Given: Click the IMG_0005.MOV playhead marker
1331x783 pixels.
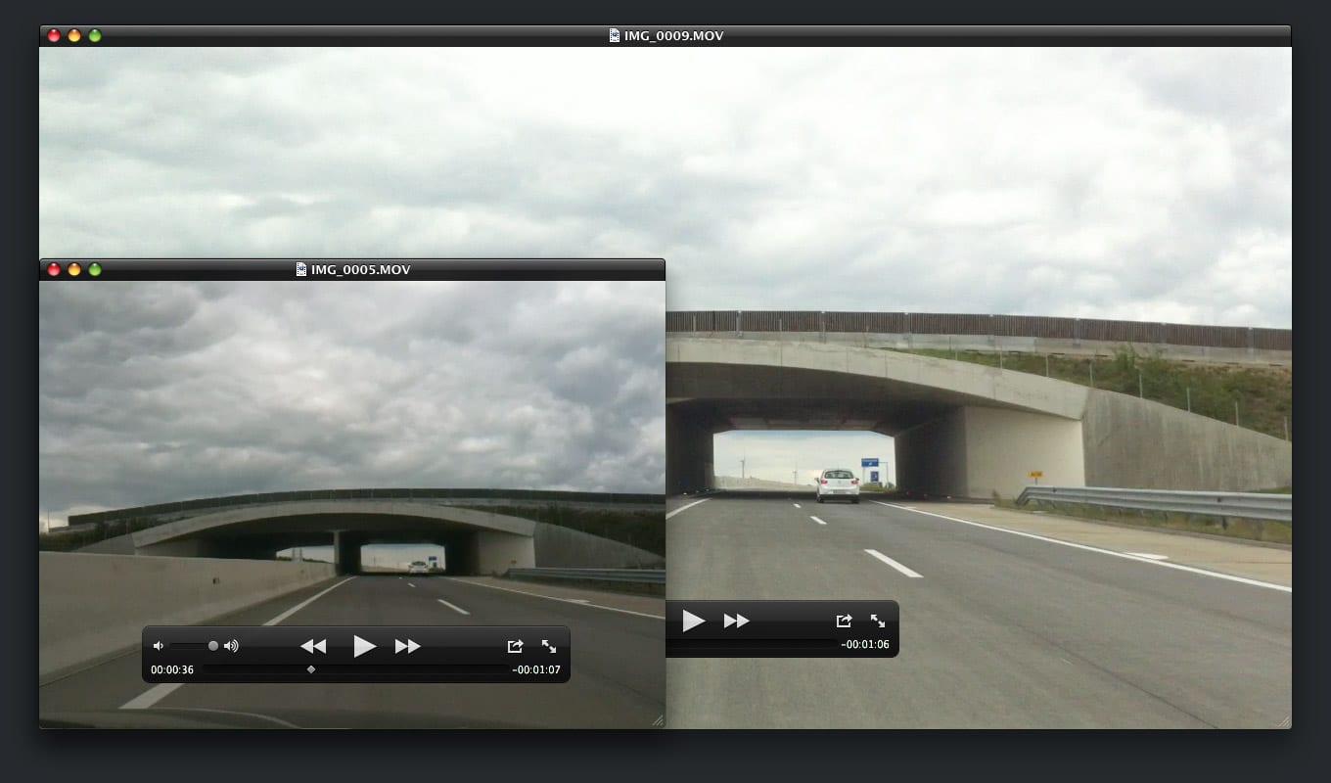Looking at the screenshot, I should tap(311, 669).
